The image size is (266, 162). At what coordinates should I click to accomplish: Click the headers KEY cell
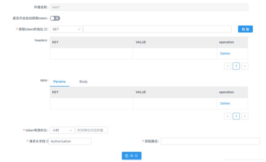click(x=92, y=54)
